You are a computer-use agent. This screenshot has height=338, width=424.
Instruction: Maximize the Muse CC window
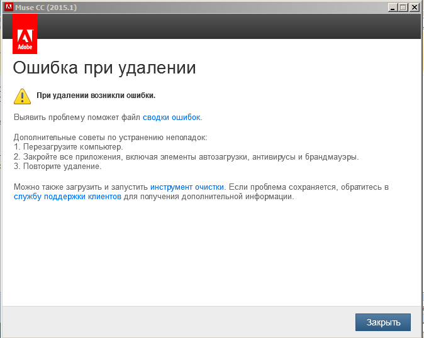coord(403,8)
